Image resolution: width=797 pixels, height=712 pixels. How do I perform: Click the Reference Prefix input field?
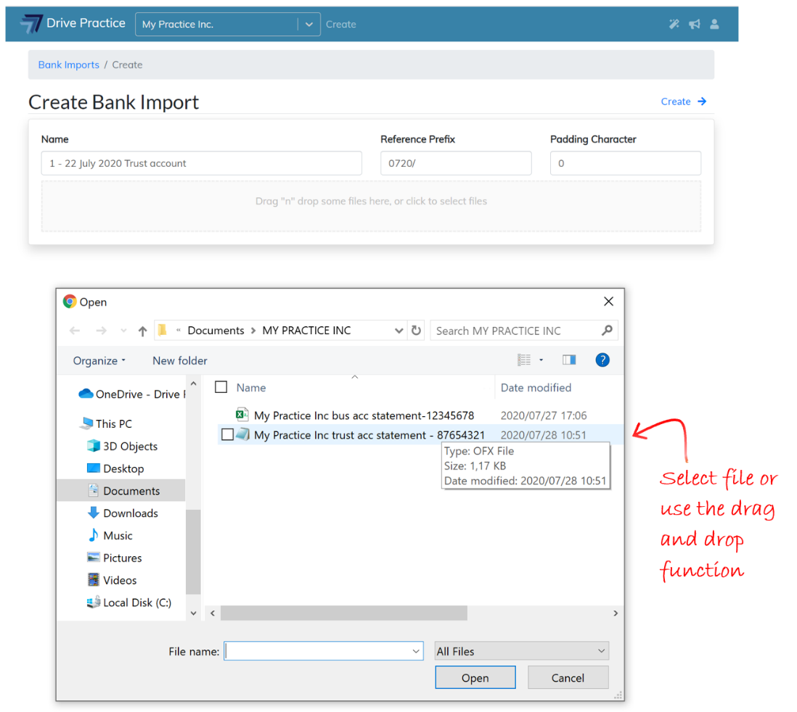point(456,163)
